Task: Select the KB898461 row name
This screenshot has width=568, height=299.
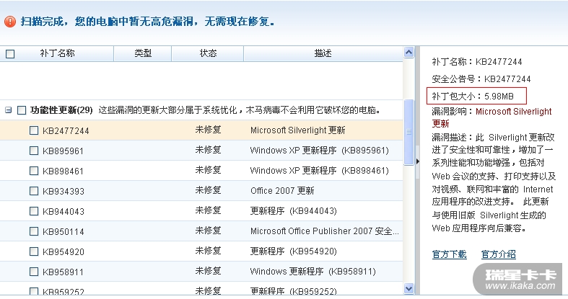Action: (63, 171)
